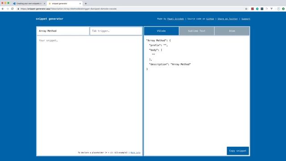The image size is (286, 161).
Task: Click the browser forward arrow
Action: [8, 9]
